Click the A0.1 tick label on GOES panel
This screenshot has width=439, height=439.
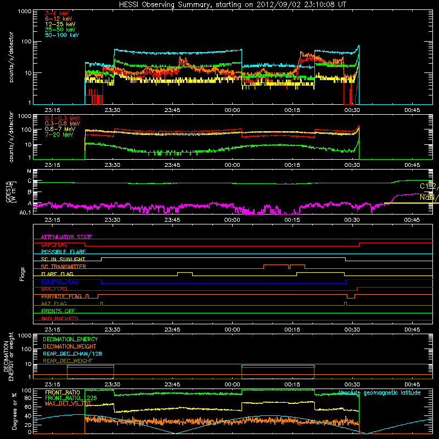tap(25, 212)
